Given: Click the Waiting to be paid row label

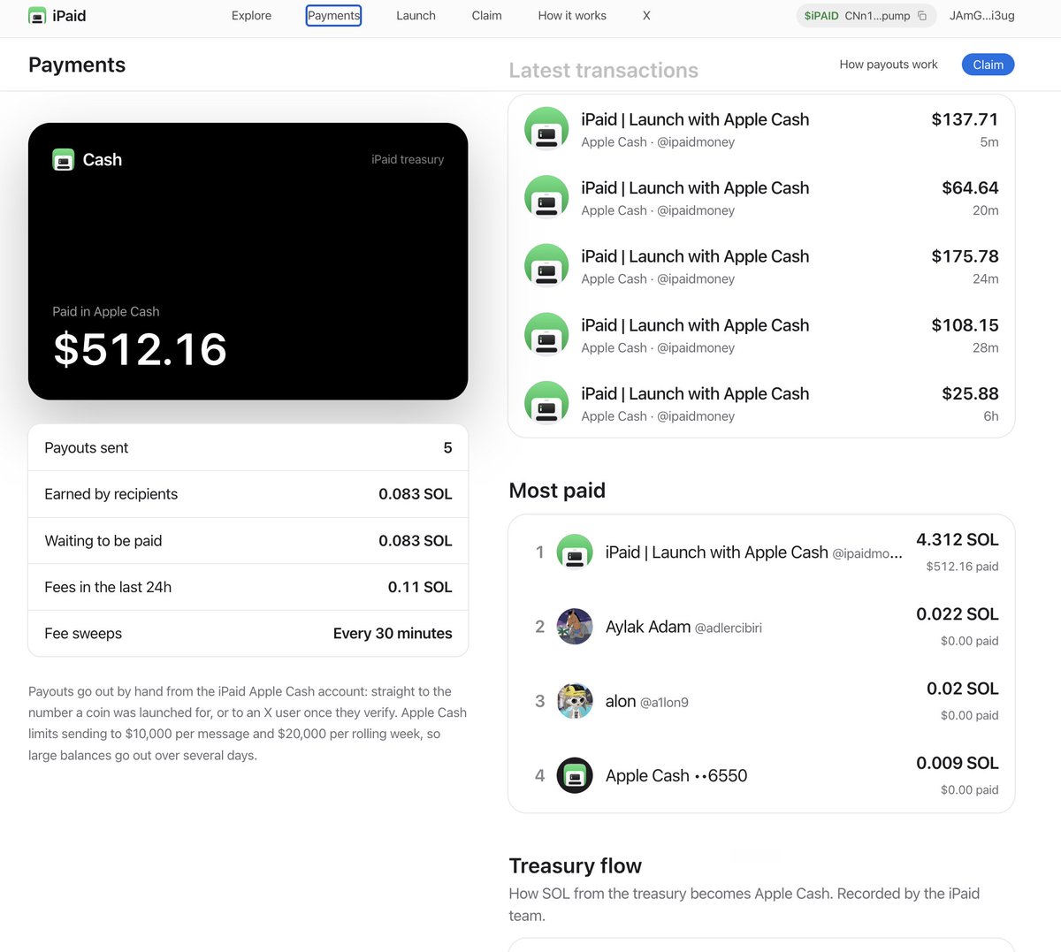Looking at the screenshot, I should coord(103,541).
